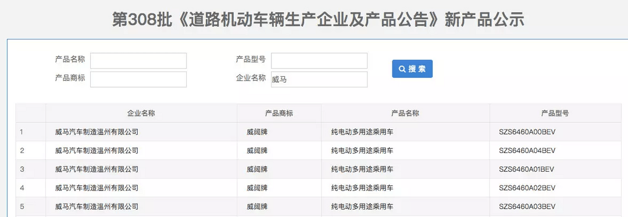Viewport: 628px width, 217px height.
Task: Select model SZS6460A04BEV cell
Action: [x=555, y=151]
